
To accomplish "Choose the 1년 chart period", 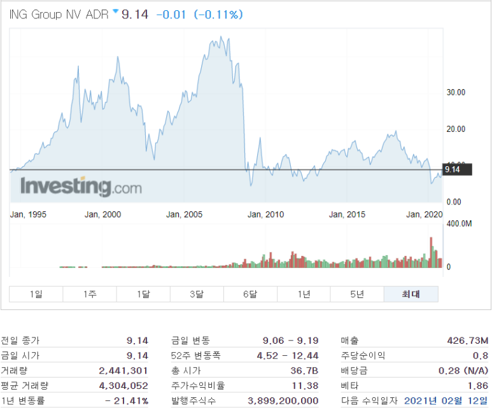I will pos(304,294).
